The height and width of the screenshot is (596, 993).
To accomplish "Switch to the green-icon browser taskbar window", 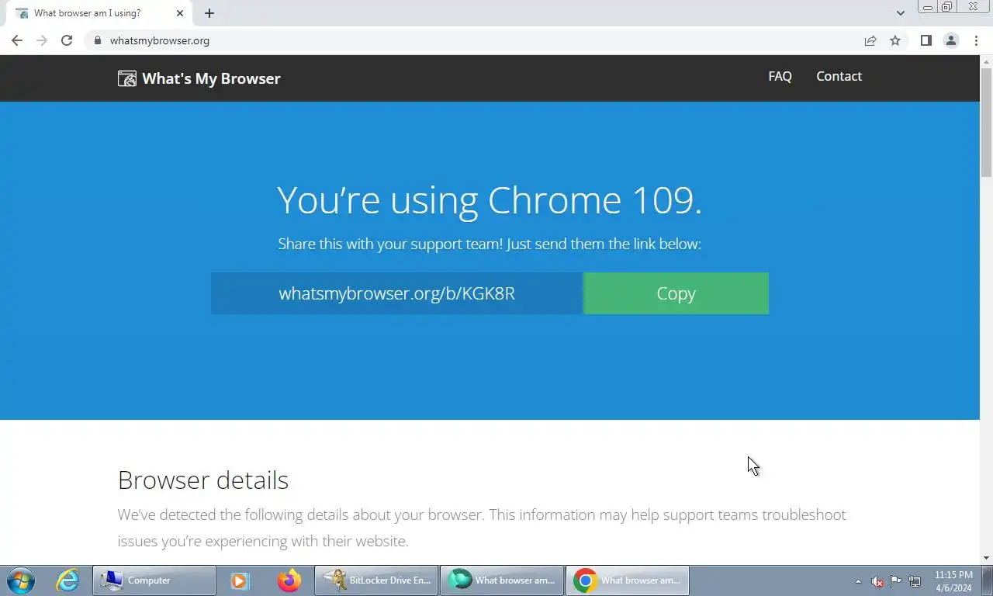I will pyautogui.click(x=502, y=580).
